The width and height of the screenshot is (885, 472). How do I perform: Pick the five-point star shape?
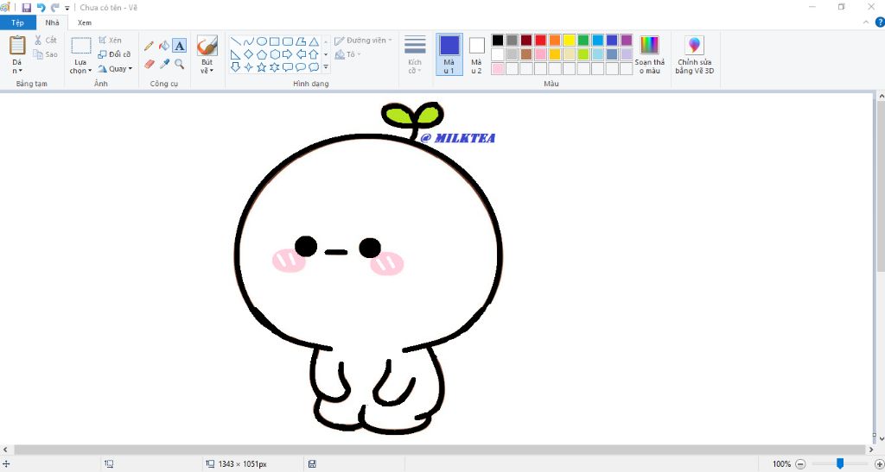[x=261, y=67]
